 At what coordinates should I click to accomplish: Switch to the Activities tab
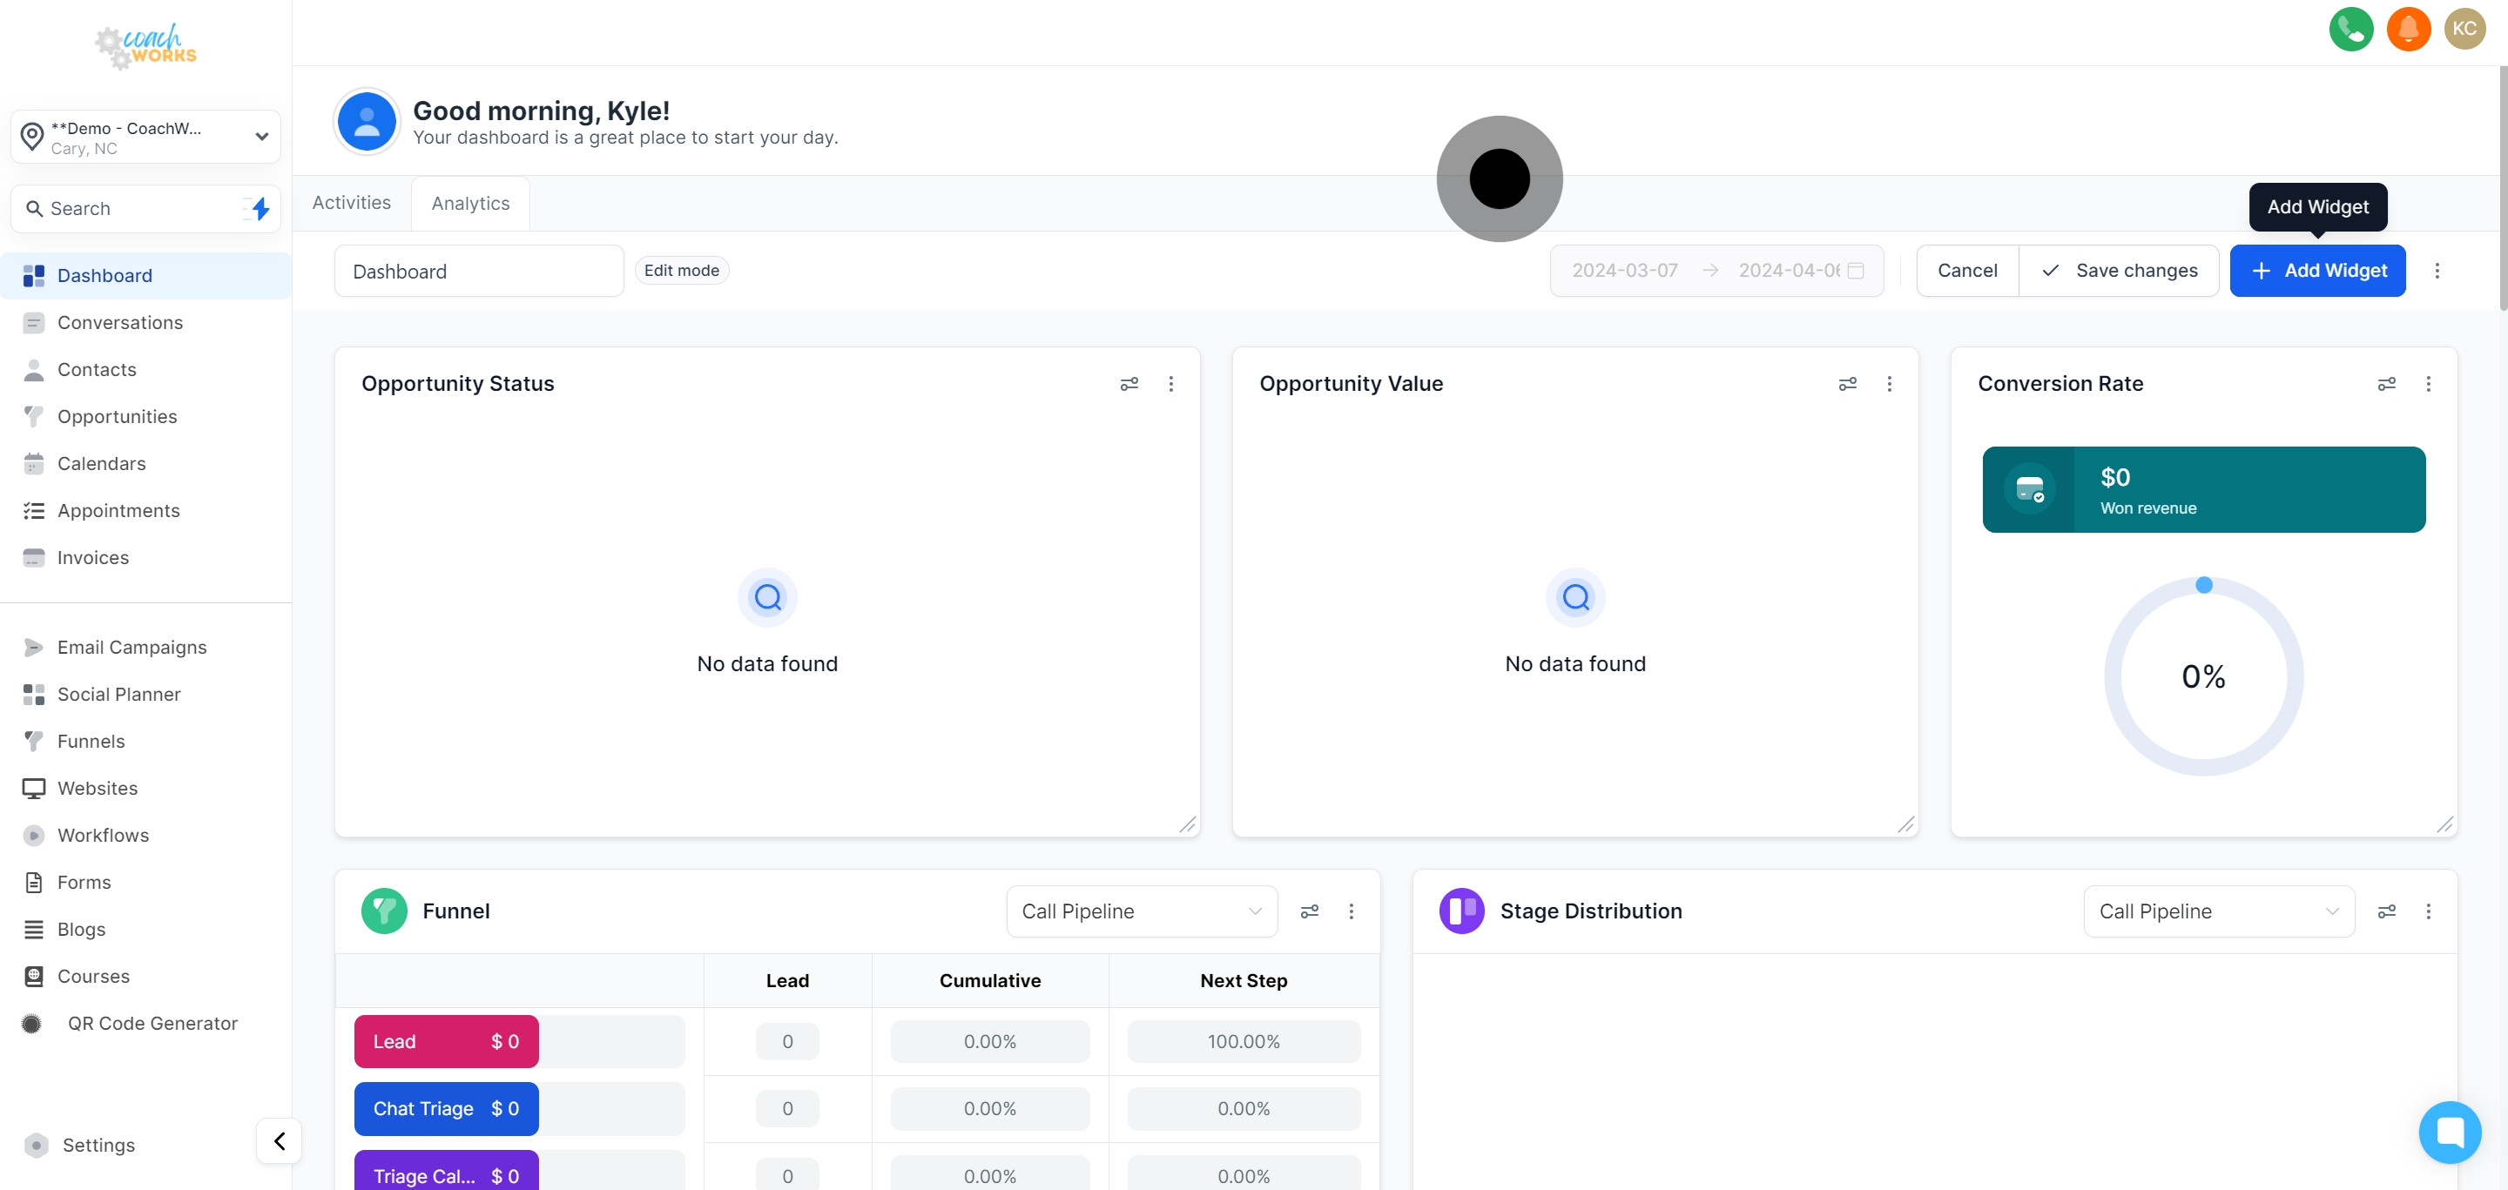pyautogui.click(x=352, y=202)
